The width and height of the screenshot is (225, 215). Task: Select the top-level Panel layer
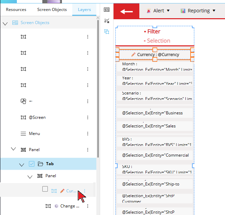(x=34, y=150)
